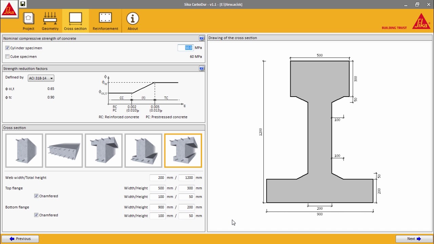This screenshot has height=244, width=434.
Task: Click the cube strength value 60 MPa
Action: click(196, 57)
